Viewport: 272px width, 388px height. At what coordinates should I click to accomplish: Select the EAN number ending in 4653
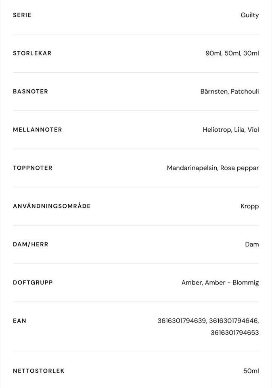pyautogui.click(x=234, y=333)
